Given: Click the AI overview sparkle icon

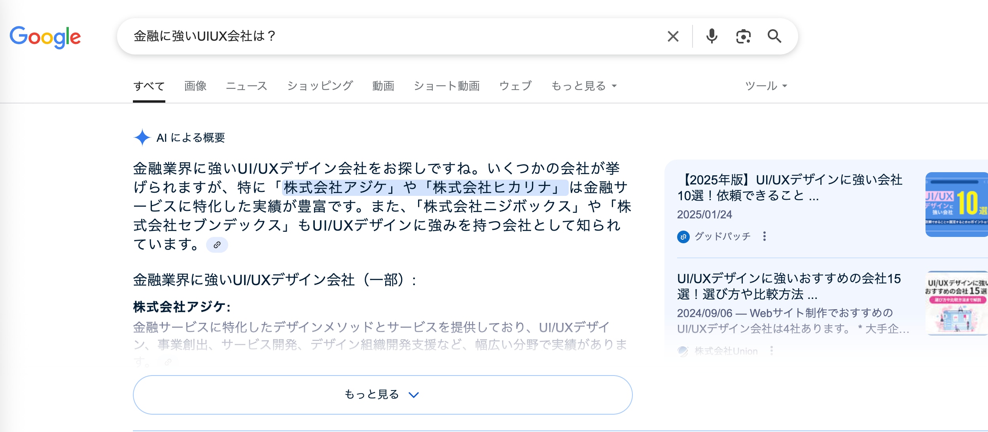Looking at the screenshot, I should (x=142, y=137).
